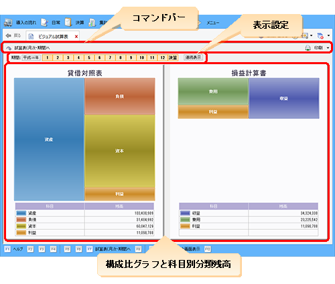Switch to the ビジュアル試算表 tab

[x=53, y=37]
